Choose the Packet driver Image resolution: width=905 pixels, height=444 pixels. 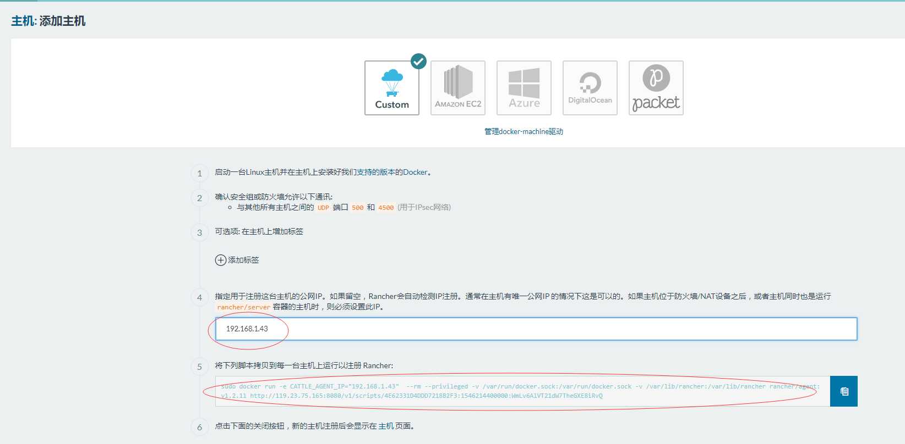[656, 88]
